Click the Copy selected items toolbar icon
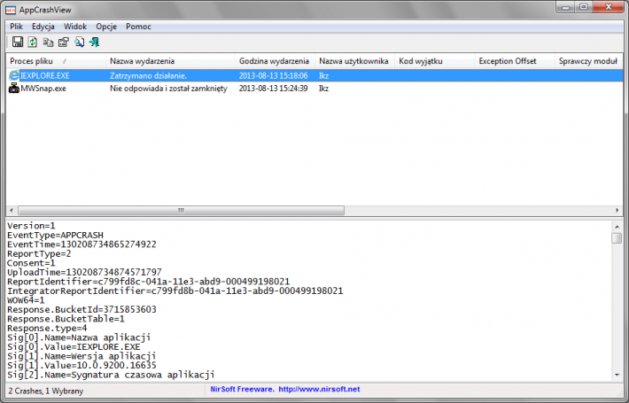 48,43
